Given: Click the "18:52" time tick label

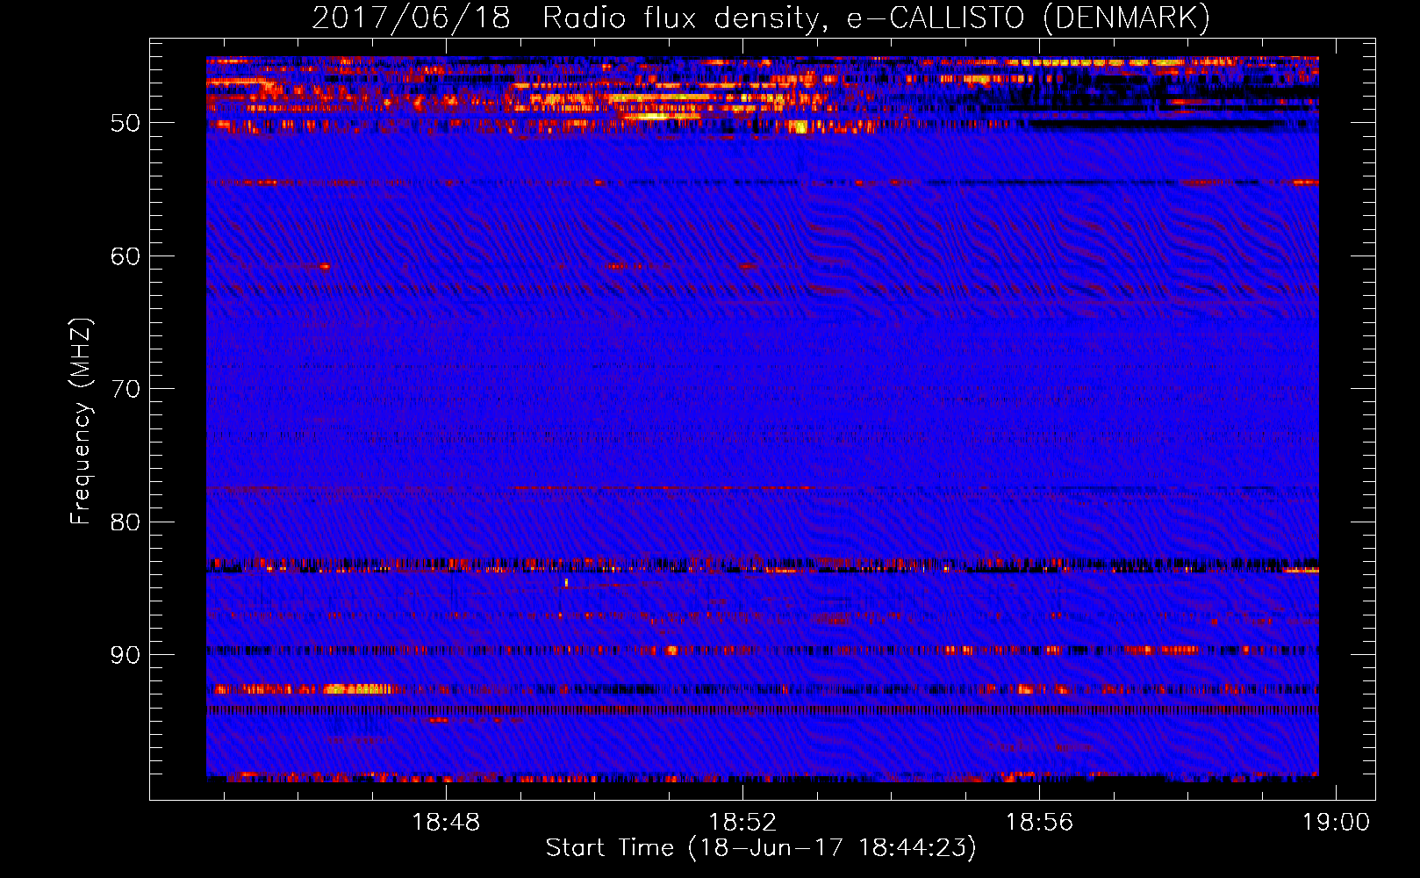Looking at the screenshot, I should tap(743, 823).
